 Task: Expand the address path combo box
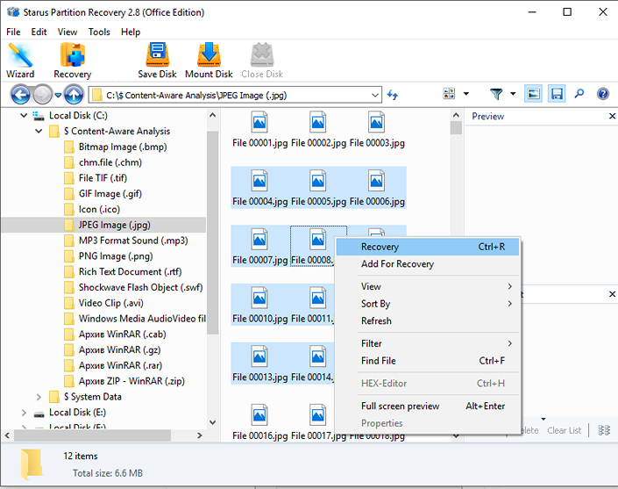375,95
